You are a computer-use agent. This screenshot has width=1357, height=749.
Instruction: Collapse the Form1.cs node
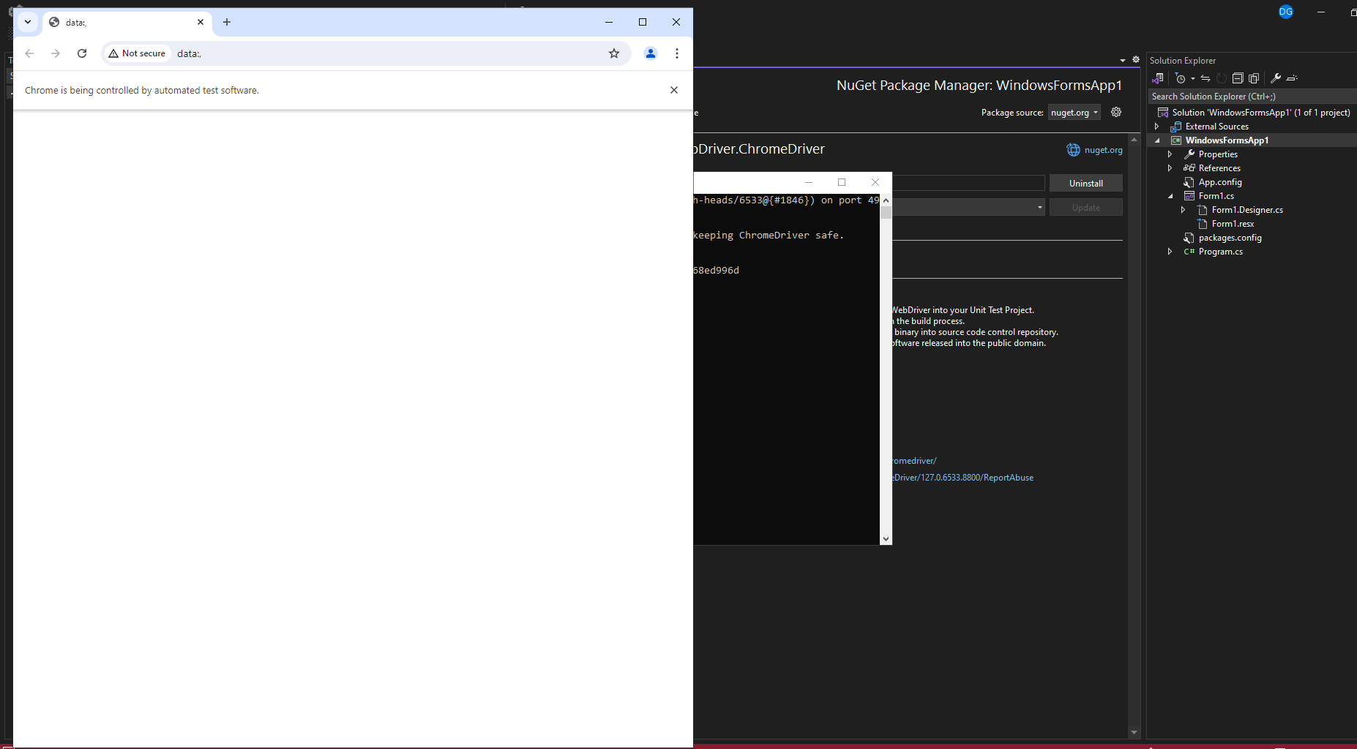[x=1170, y=196]
